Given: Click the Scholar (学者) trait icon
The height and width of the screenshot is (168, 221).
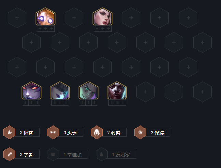Looking at the screenshot, I should [x=10, y=154].
